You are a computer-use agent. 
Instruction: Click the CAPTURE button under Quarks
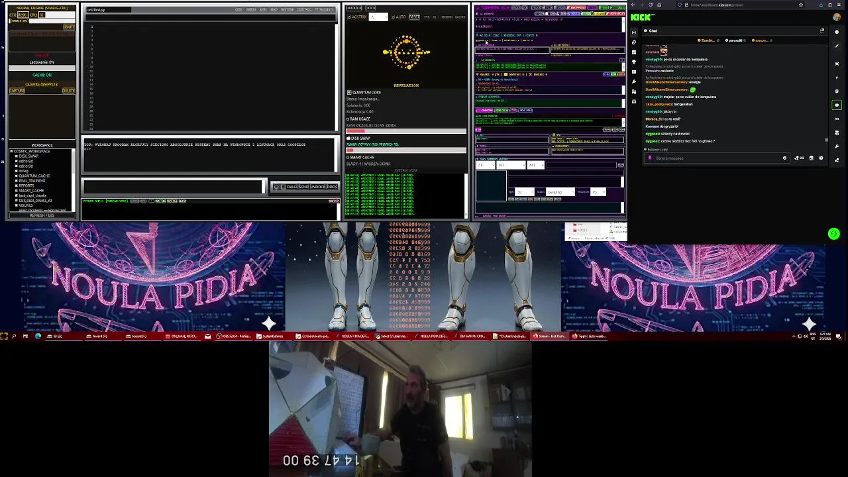click(x=17, y=90)
